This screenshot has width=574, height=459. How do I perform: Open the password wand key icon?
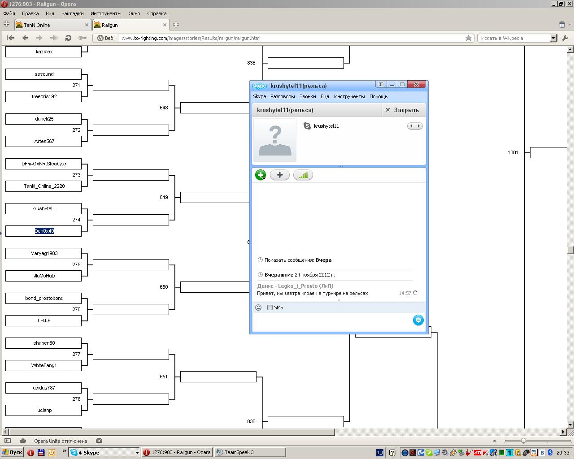83,38
